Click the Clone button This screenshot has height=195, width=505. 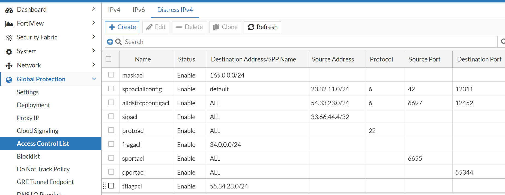coord(225,27)
